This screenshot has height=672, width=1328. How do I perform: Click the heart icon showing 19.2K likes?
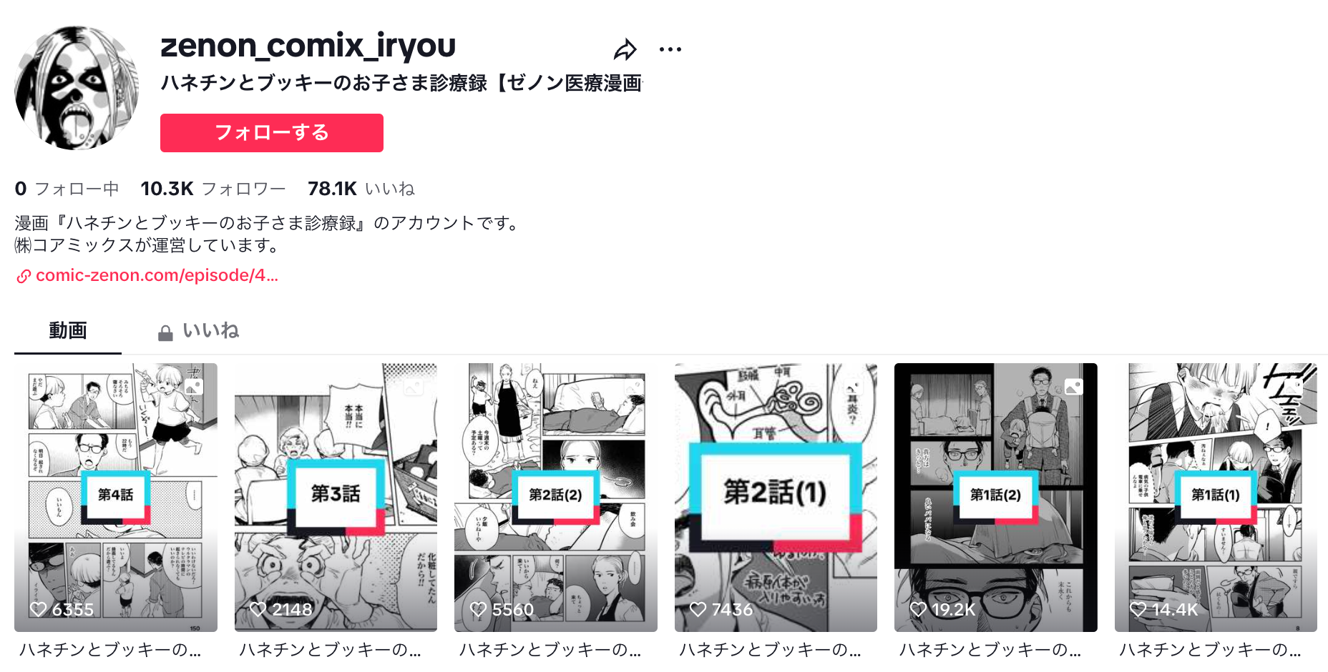pos(918,609)
